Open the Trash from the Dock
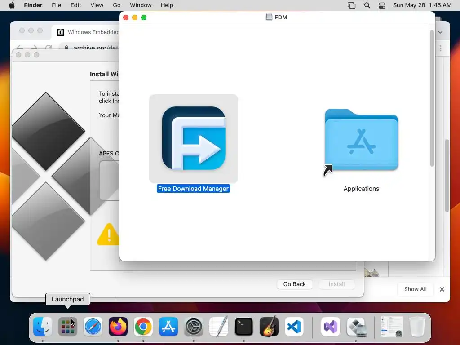This screenshot has height=345, width=460. 417,327
